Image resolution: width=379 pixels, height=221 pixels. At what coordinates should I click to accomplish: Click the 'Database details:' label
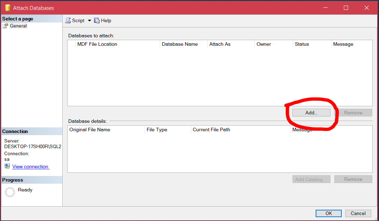(88, 121)
